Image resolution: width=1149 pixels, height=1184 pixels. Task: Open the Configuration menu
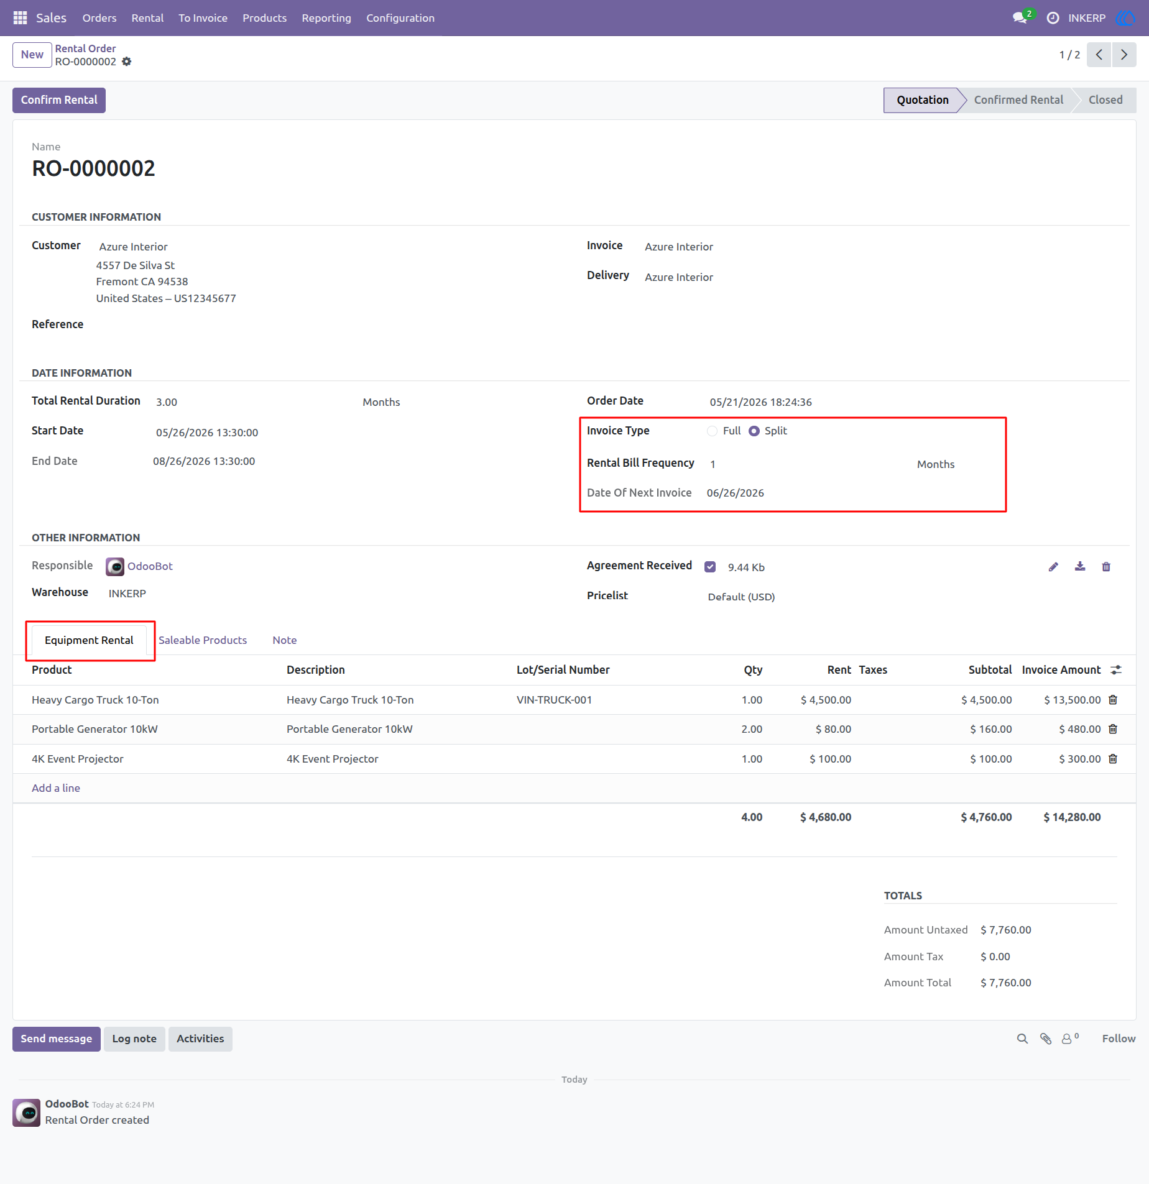click(400, 18)
